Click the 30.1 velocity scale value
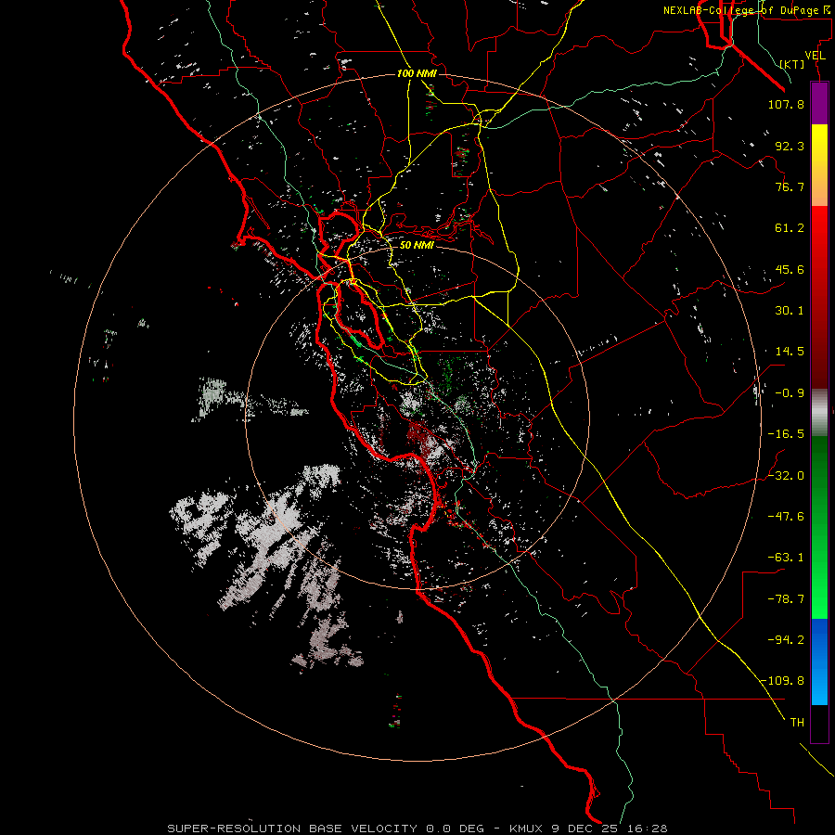This screenshot has height=835, width=835. 790,311
